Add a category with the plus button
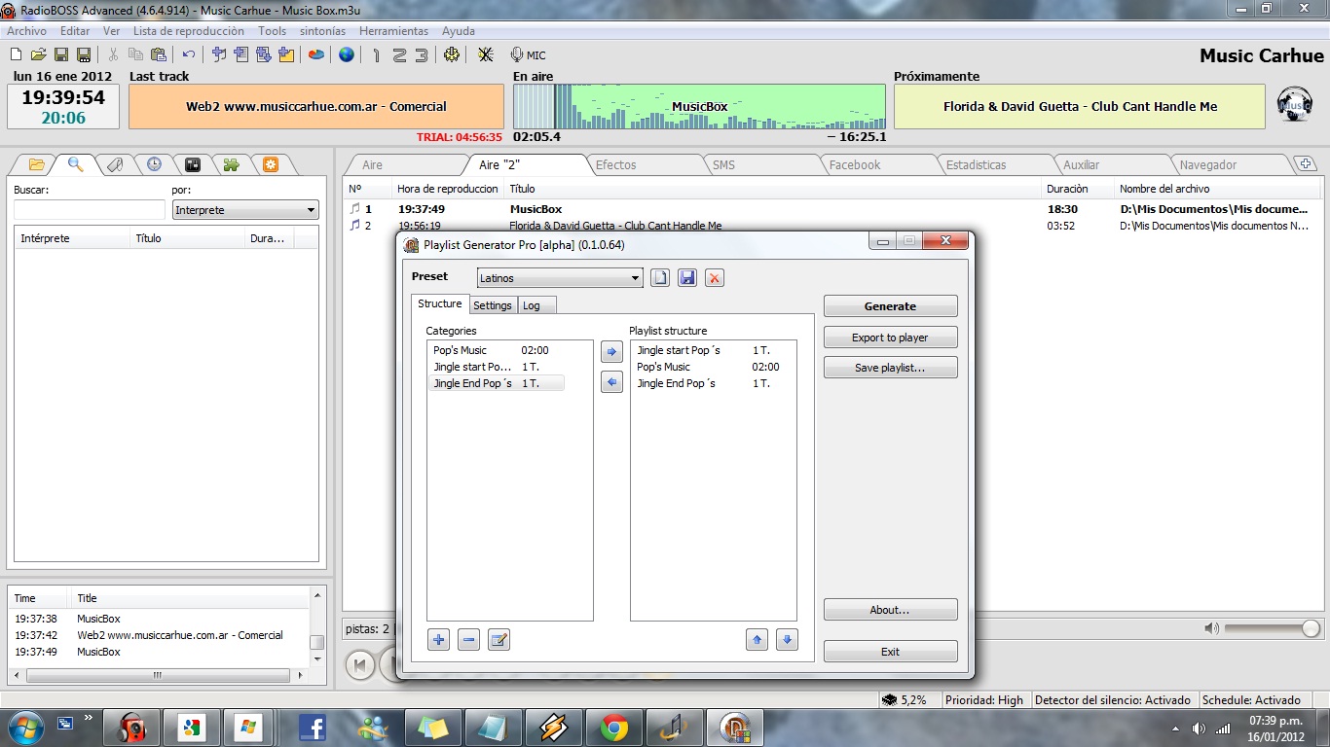The height and width of the screenshot is (747, 1330). click(x=438, y=640)
